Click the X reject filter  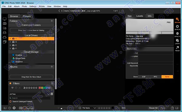(x=20, y=88)
